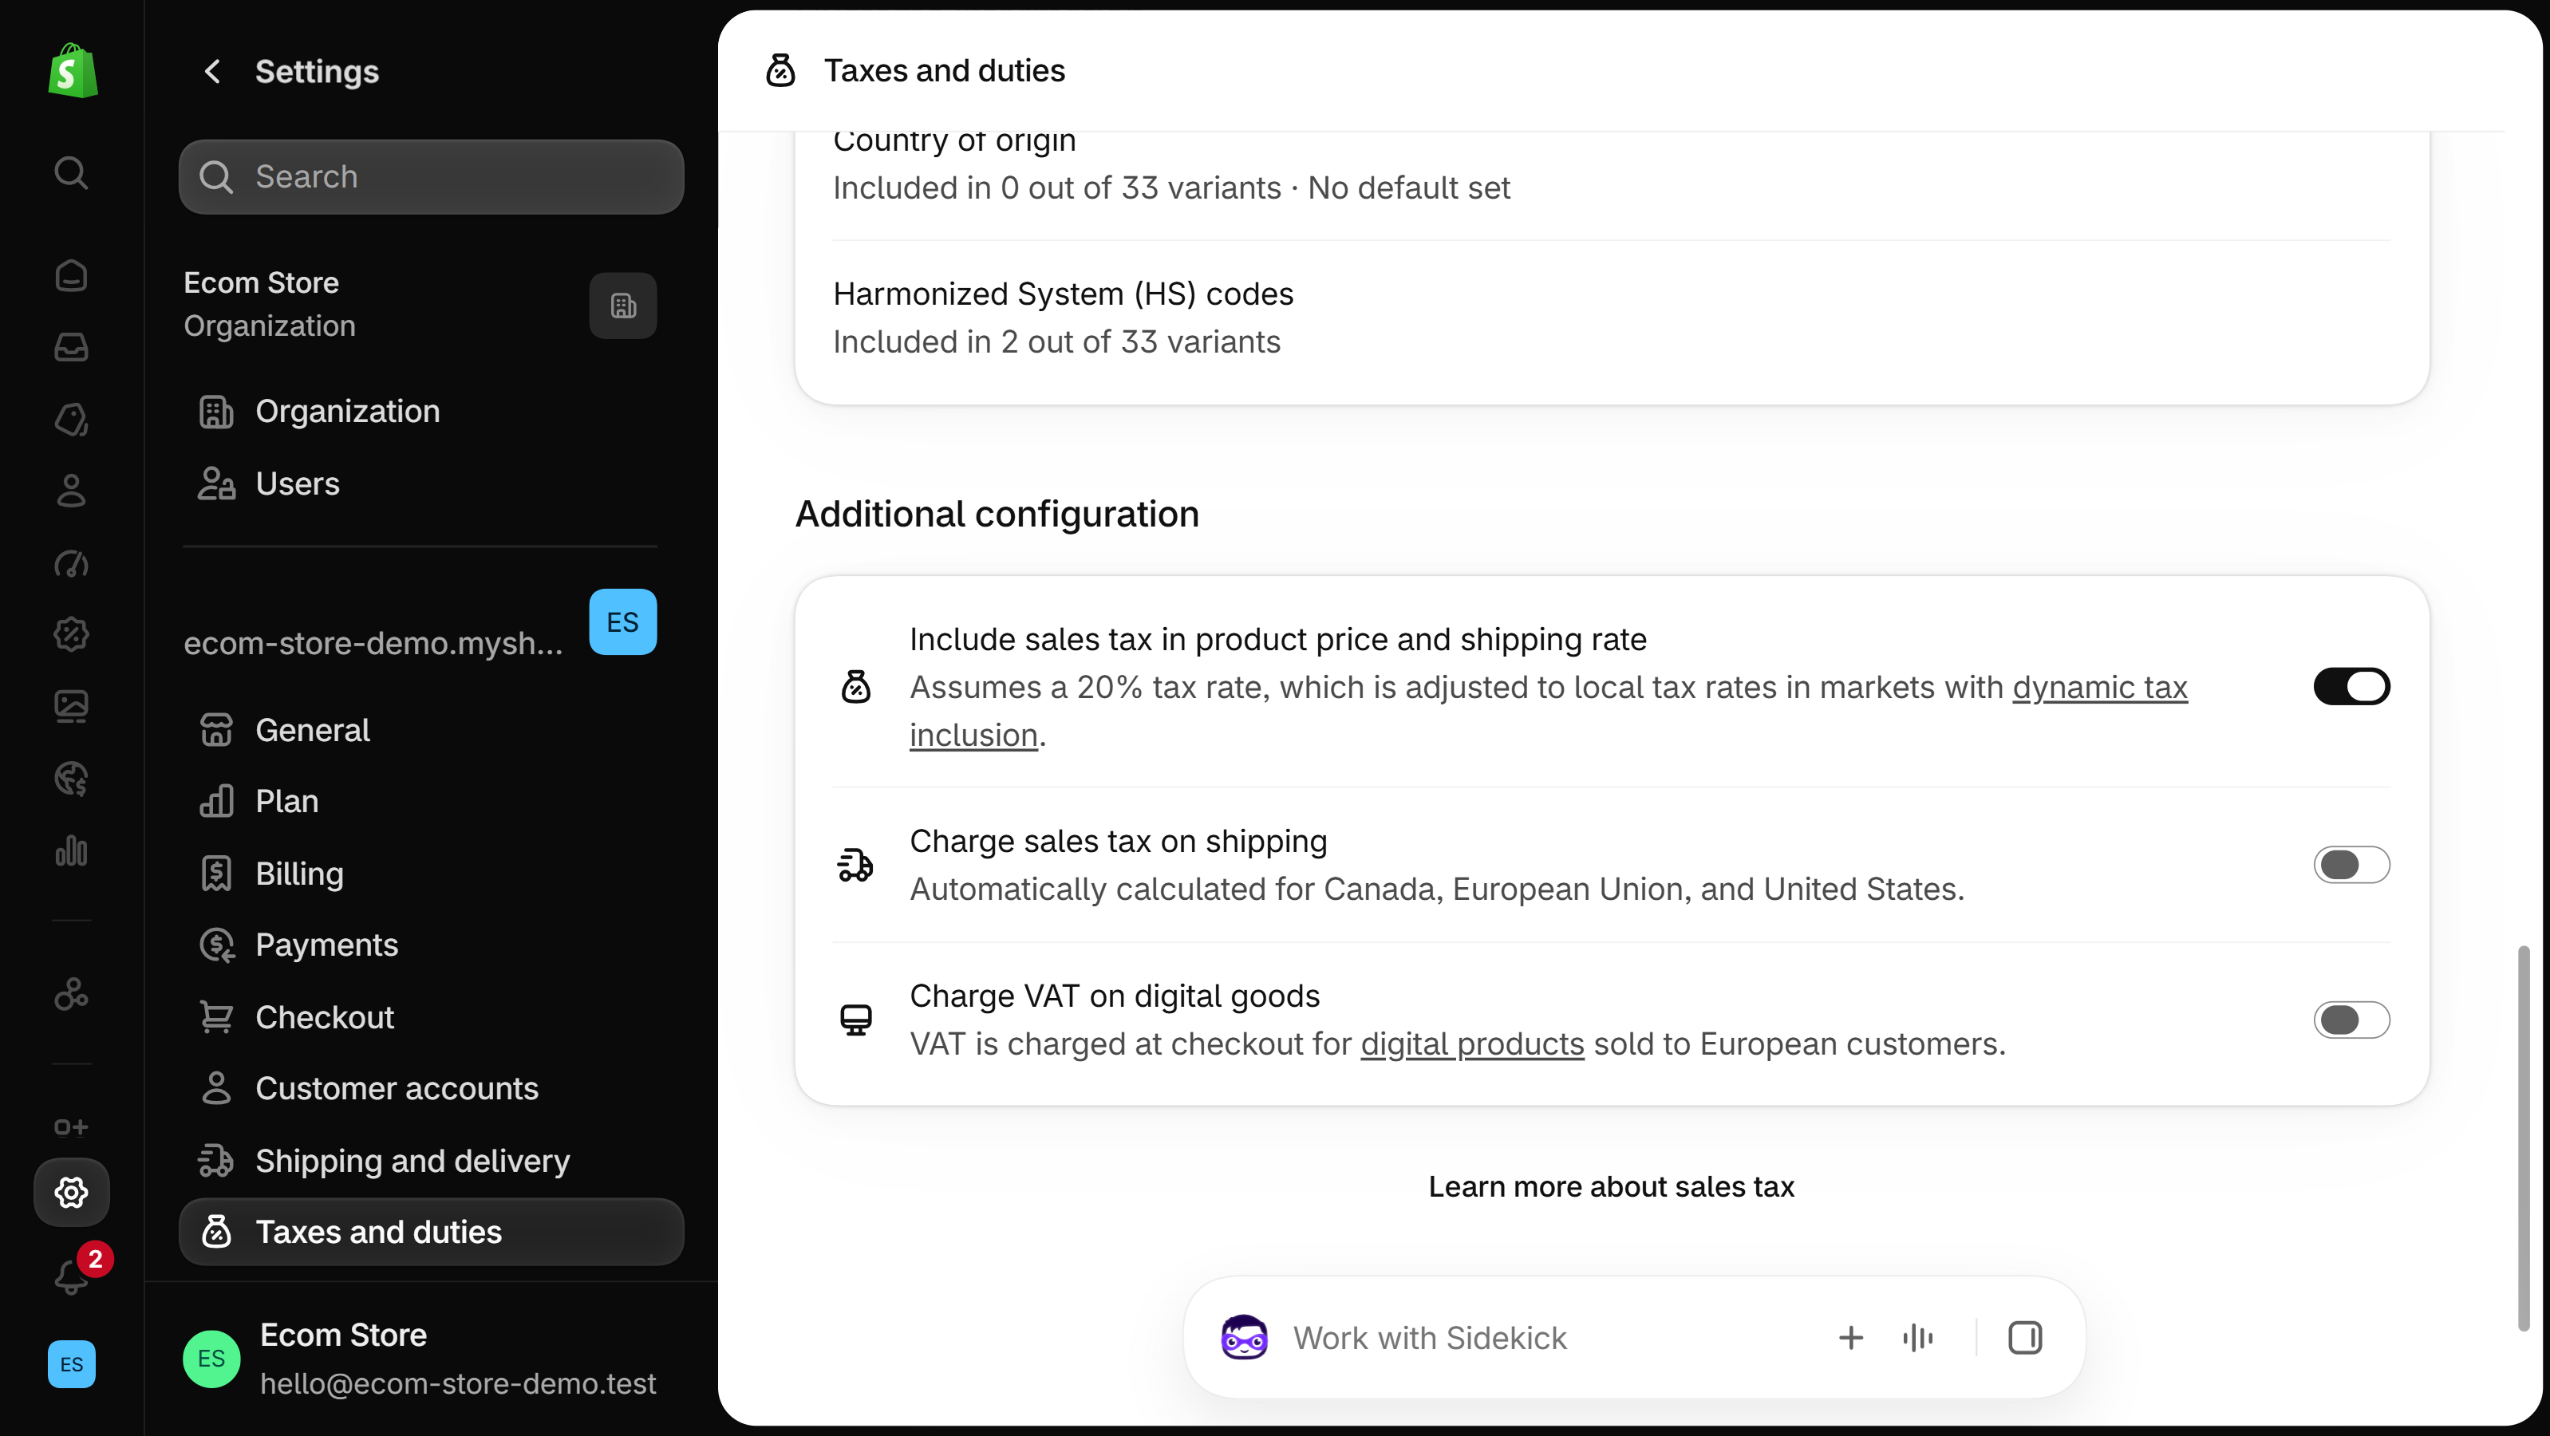Select Plan in settings sidebar
The width and height of the screenshot is (2550, 1436).
click(431, 802)
